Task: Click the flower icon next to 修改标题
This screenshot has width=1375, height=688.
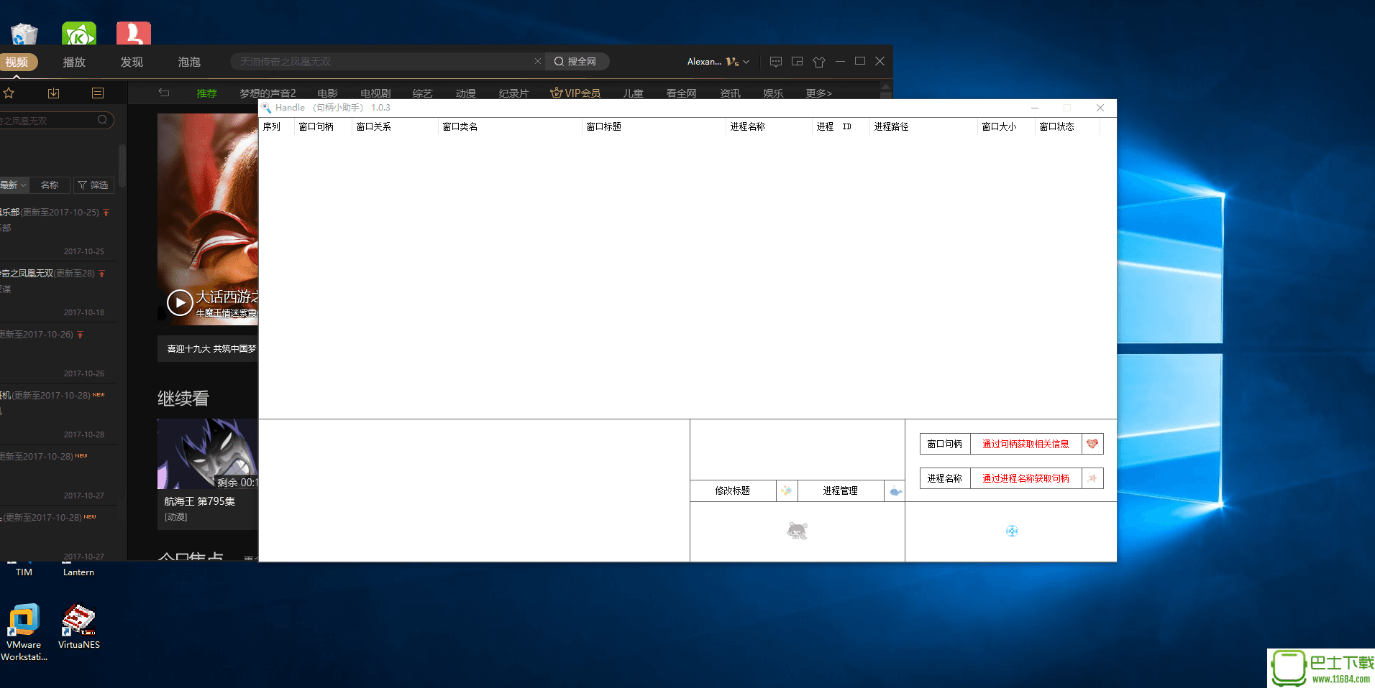Action: pyautogui.click(x=787, y=491)
